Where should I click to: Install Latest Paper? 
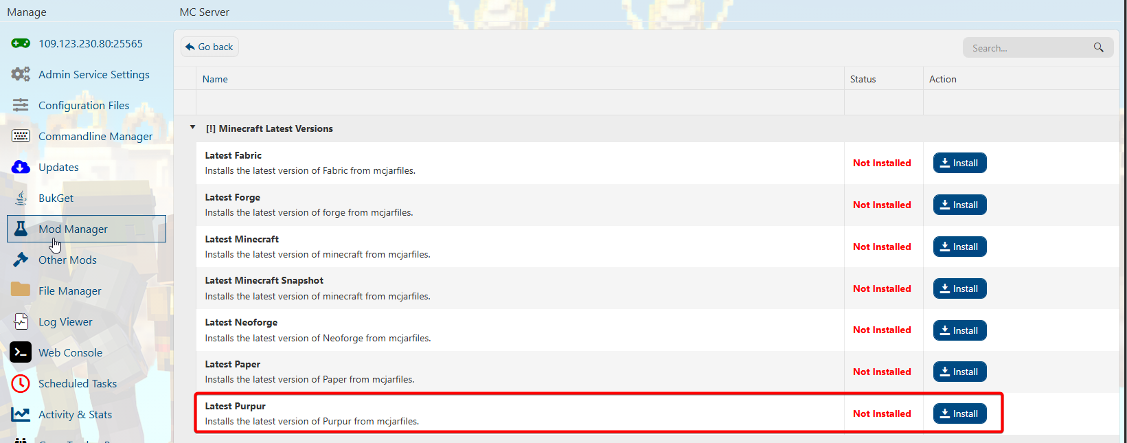click(x=959, y=372)
